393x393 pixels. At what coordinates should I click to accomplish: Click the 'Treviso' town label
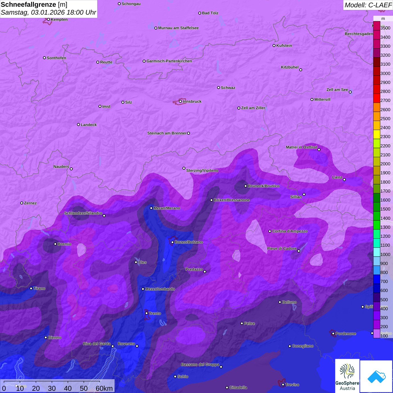tap(292, 385)
